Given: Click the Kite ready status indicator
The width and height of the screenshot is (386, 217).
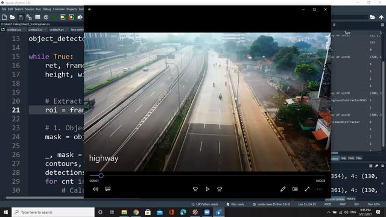Looking at the screenshot, I should pos(235,204).
